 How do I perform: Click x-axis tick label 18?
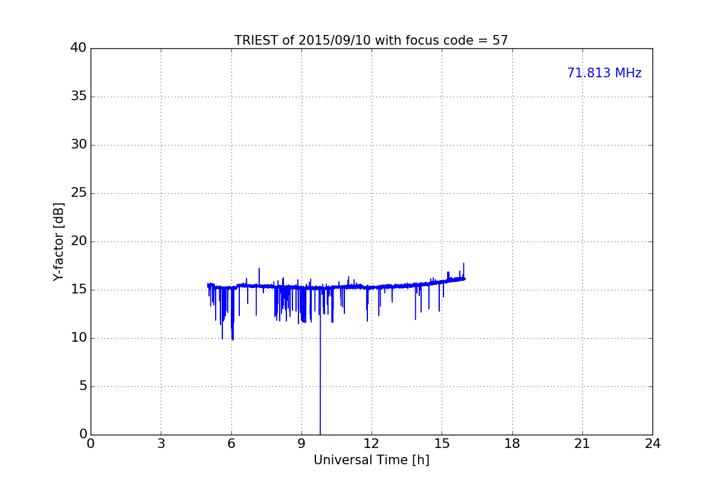coord(512,444)
